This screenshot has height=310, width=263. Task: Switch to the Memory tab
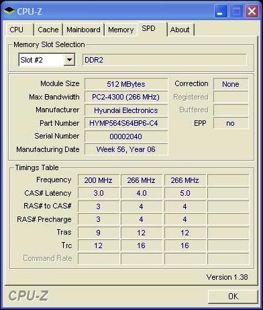pos(121,30)
